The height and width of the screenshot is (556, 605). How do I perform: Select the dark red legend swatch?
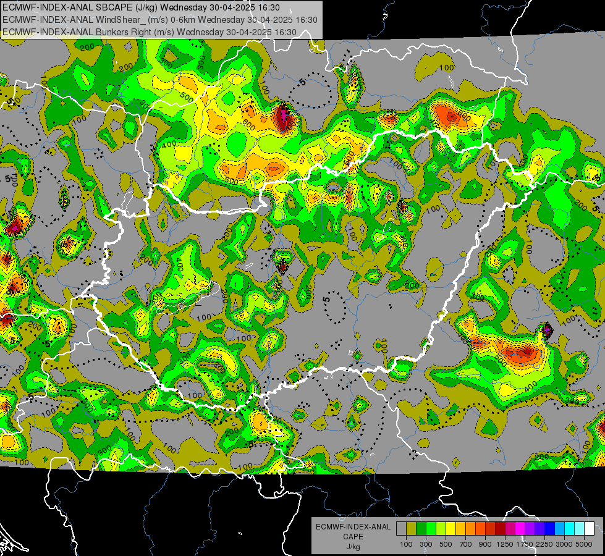(500, 528)
